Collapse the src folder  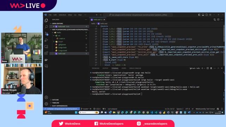(x=59, y=36)
